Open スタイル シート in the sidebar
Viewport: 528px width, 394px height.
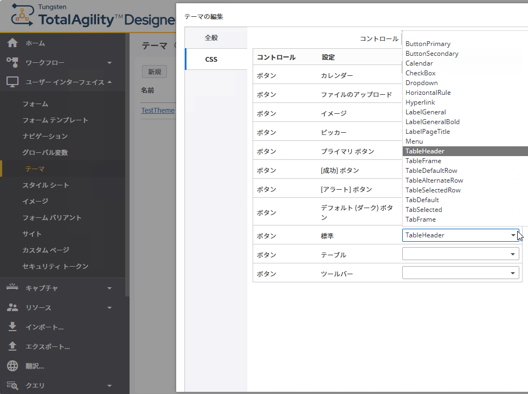coord(46,185)
